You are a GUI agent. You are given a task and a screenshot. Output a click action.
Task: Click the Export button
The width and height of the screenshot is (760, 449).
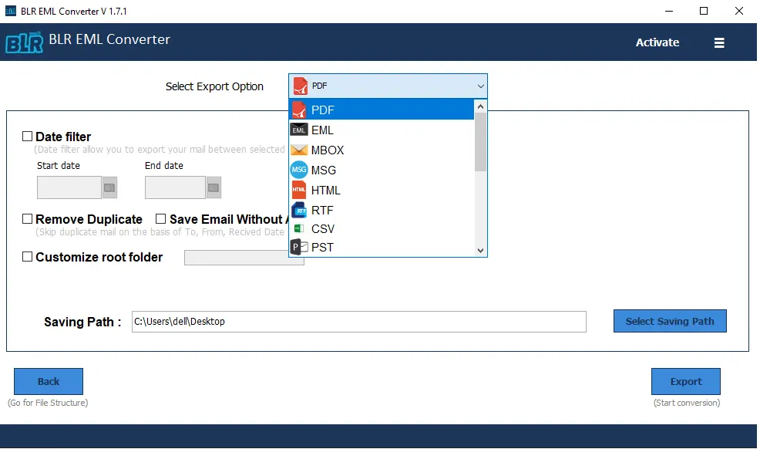686,382
